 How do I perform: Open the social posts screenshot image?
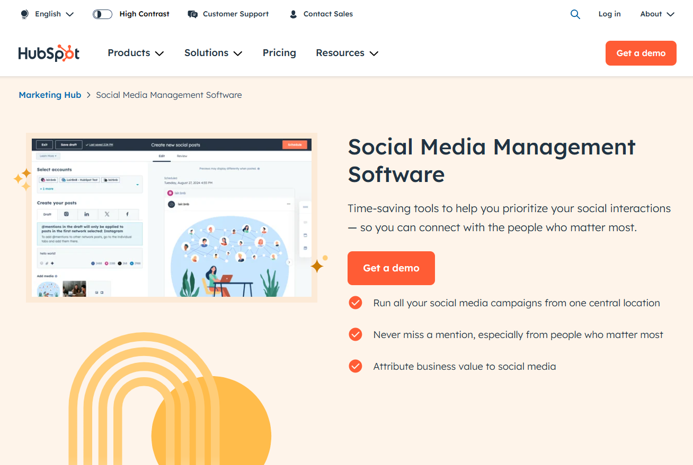coord(172,217)
